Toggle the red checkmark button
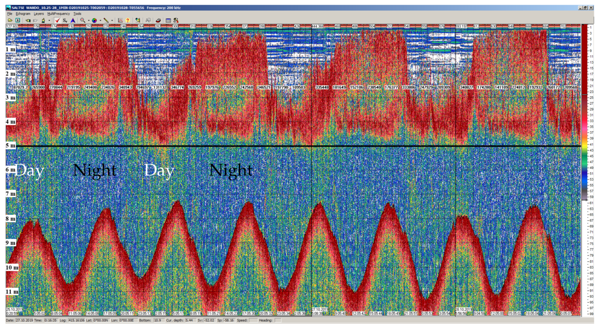The height and width of the screenshot is (331, 601). [x=57, y=20]
